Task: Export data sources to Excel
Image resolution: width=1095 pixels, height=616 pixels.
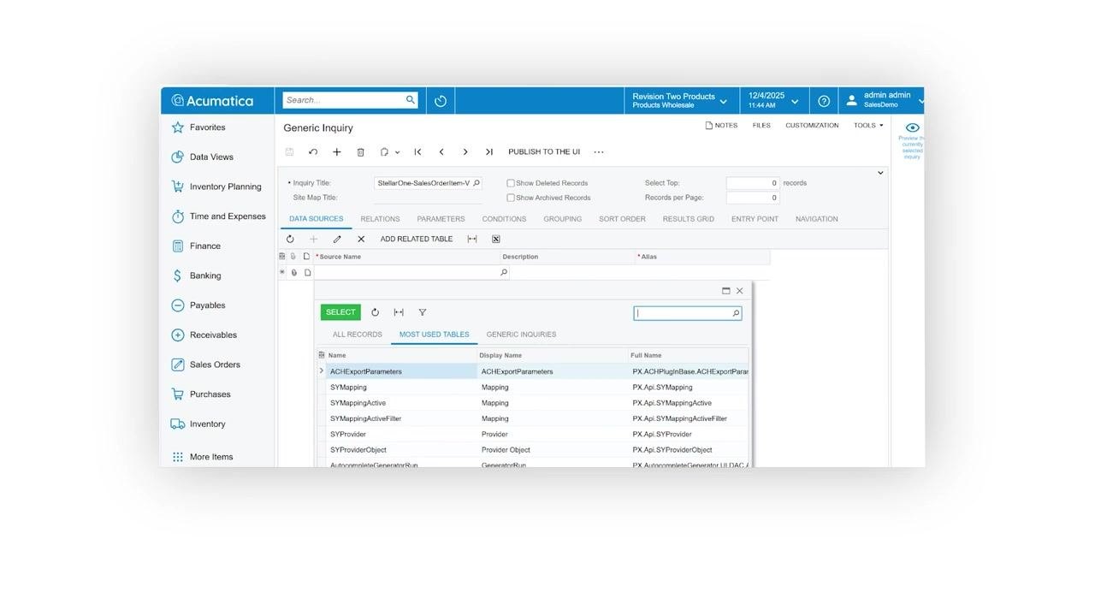Action: (x=495, y=240)
